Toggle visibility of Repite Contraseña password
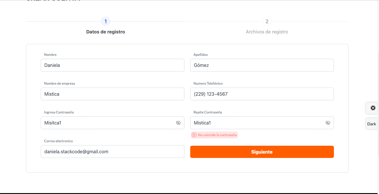The height and width of the screenshot is (194, 379). [x=328, y=123]
